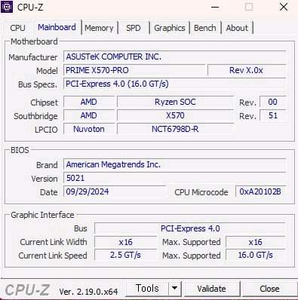Screen dimensions: 298x300
Task: Click the CPU-Z app icon in title bar
Action: point(7,7)
